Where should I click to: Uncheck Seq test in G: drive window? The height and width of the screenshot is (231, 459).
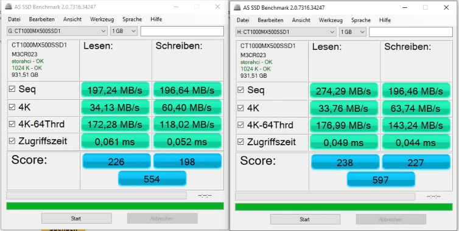(x=12, y=89)
